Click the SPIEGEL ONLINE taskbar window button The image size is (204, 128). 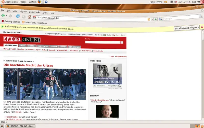tap(20, 126)
